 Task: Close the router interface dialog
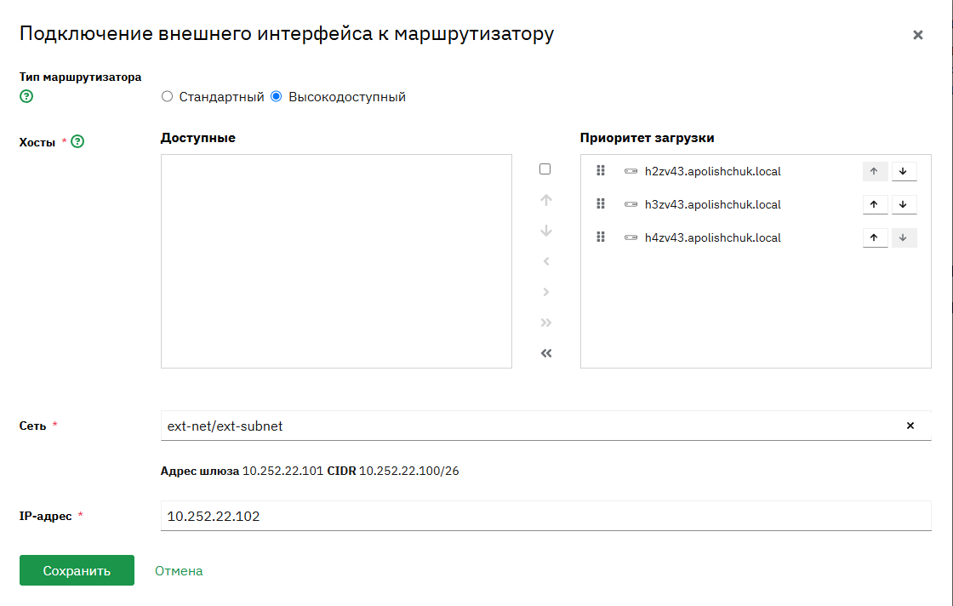(x=918, y=35)
